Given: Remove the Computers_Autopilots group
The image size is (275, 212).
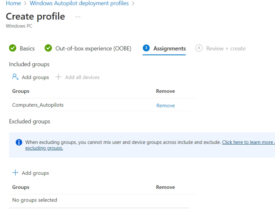Looking at the screenshot, I should [x=165, y=106].
